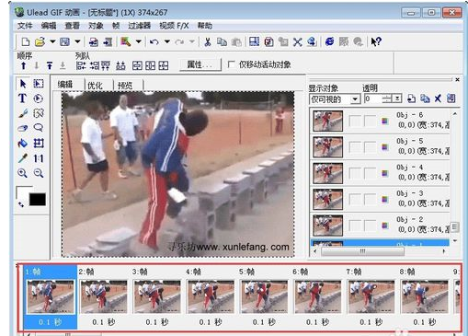468x336 pixels.
Task: Select the Zoom out magnifier
Action: (39, 173)
